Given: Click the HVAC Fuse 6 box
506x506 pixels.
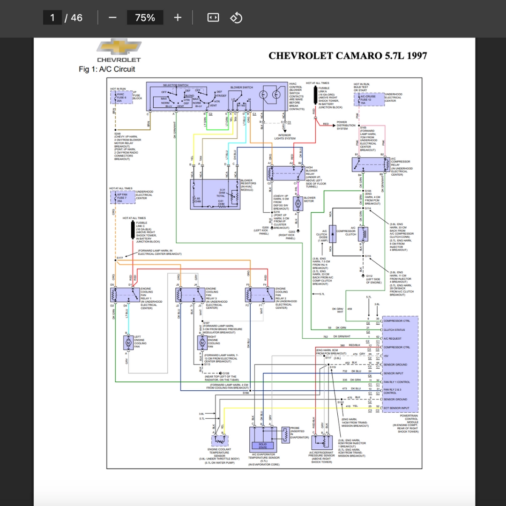Looking at the screenshot, I should click(x=122, y=97).
